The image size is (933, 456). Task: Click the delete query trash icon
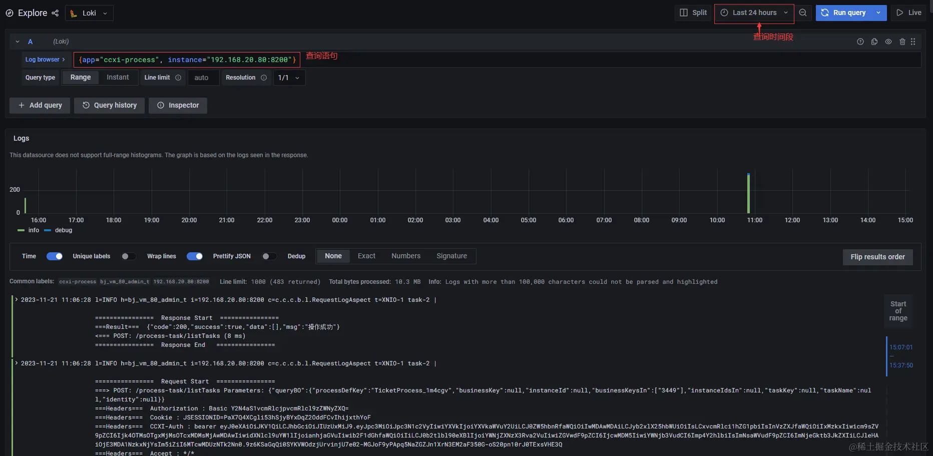(902, 42)
